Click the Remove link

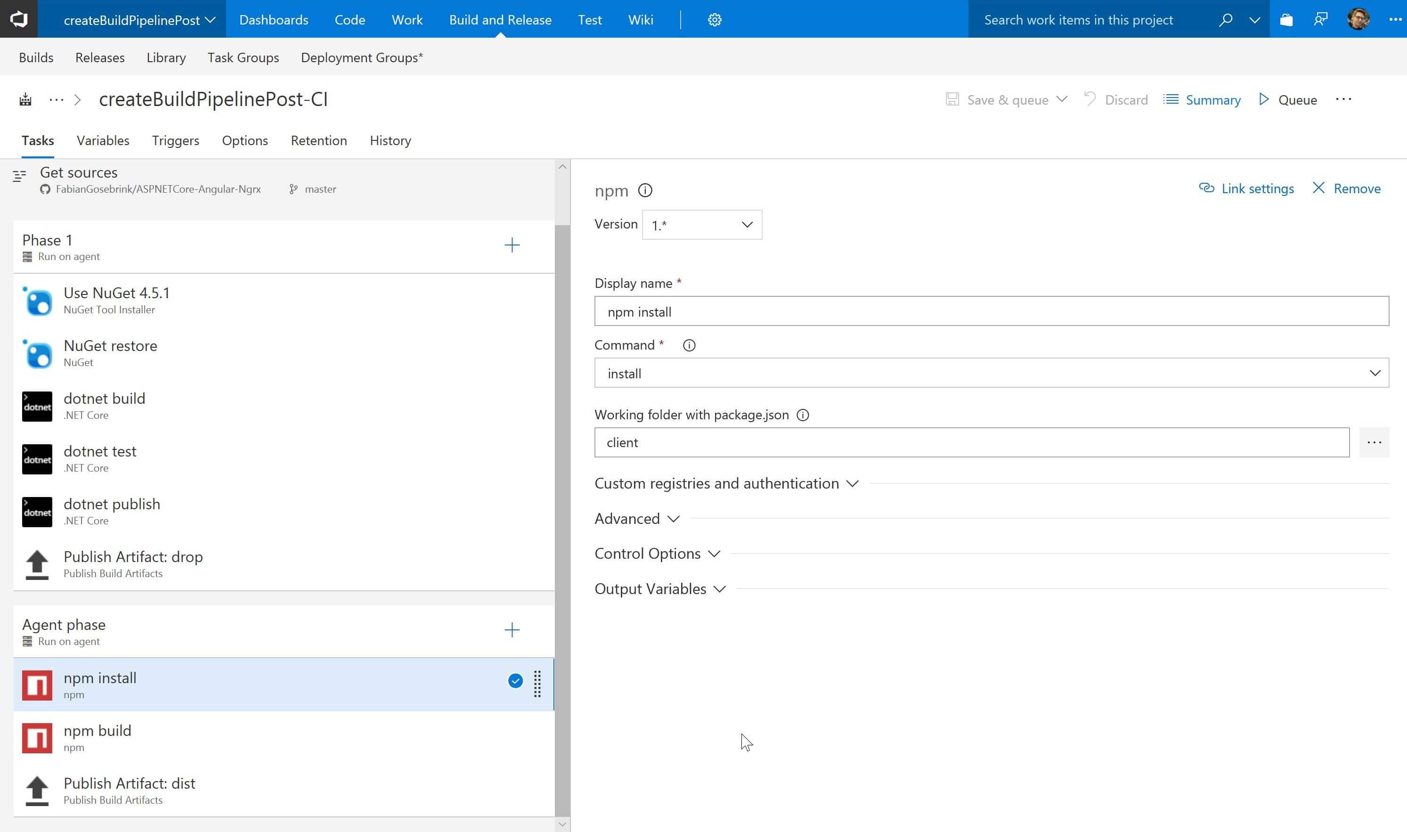click(1346, 189)
